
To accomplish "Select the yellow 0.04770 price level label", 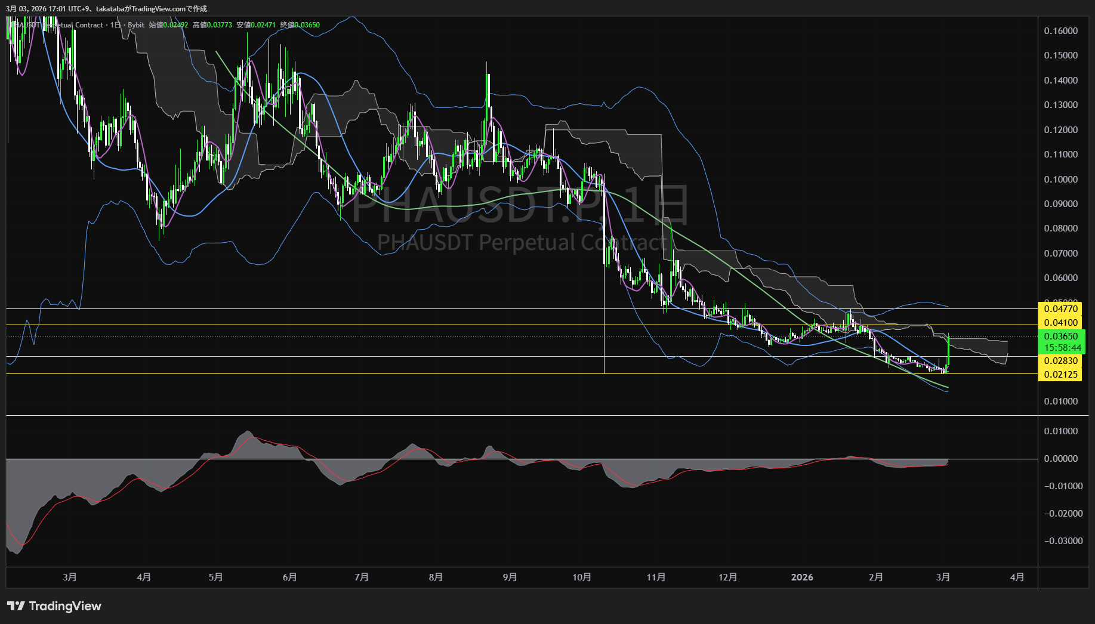I will click(x=1060, y=309).
